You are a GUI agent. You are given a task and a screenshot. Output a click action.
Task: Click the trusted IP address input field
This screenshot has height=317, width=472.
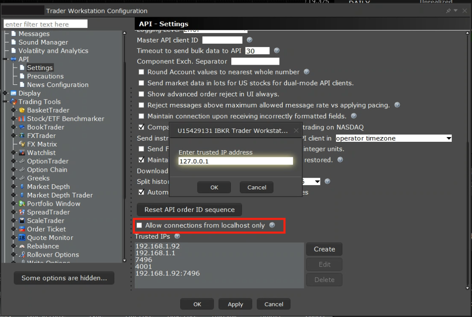pos(236,161)
